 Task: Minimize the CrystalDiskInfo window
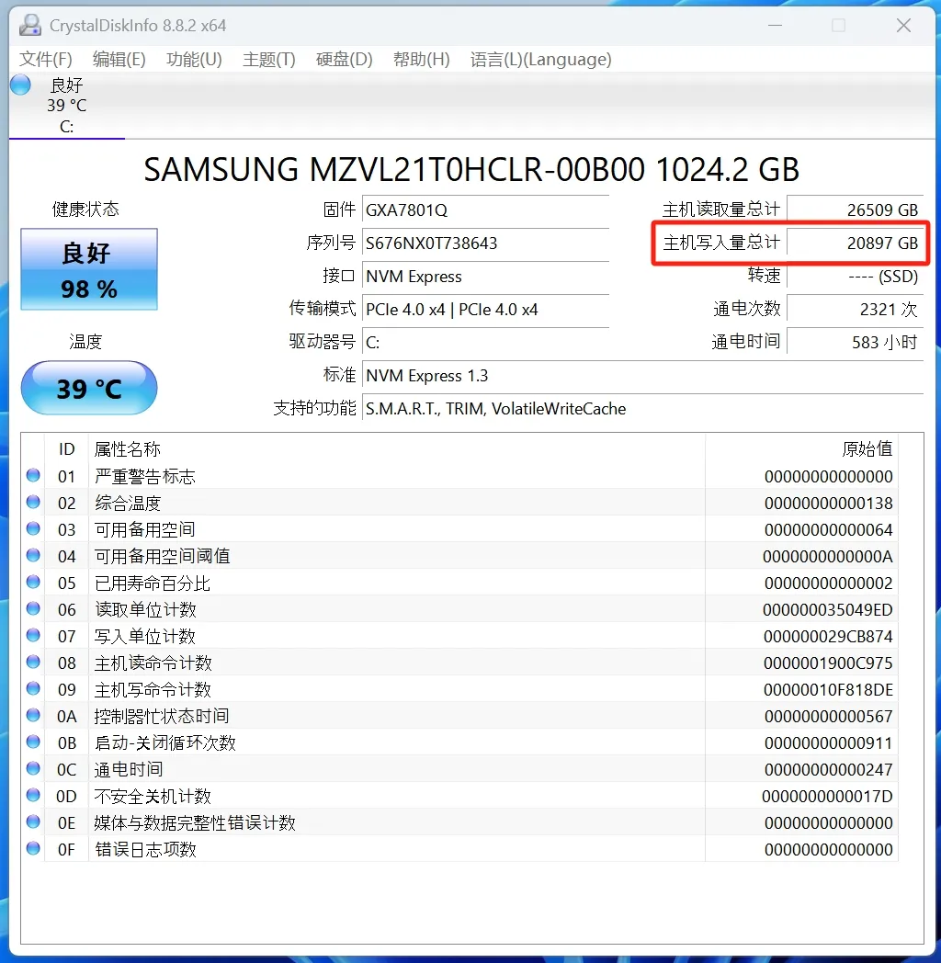point(776,25)
